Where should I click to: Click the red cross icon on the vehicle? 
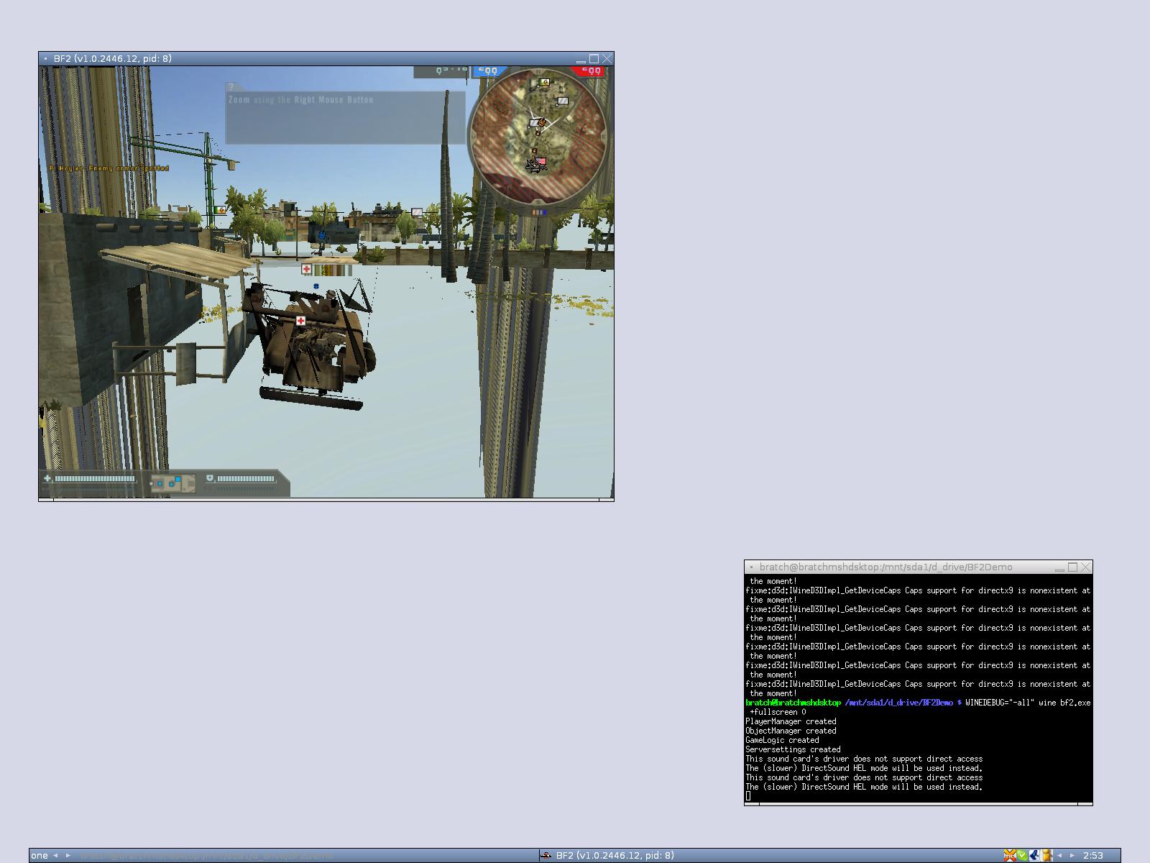pos(300,321)
